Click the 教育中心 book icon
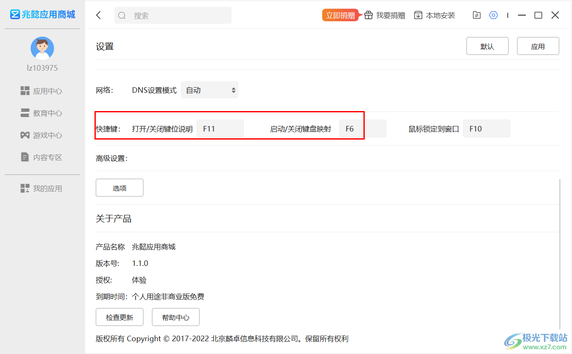Viewport: 572px width, 354px height. (25, 113)
